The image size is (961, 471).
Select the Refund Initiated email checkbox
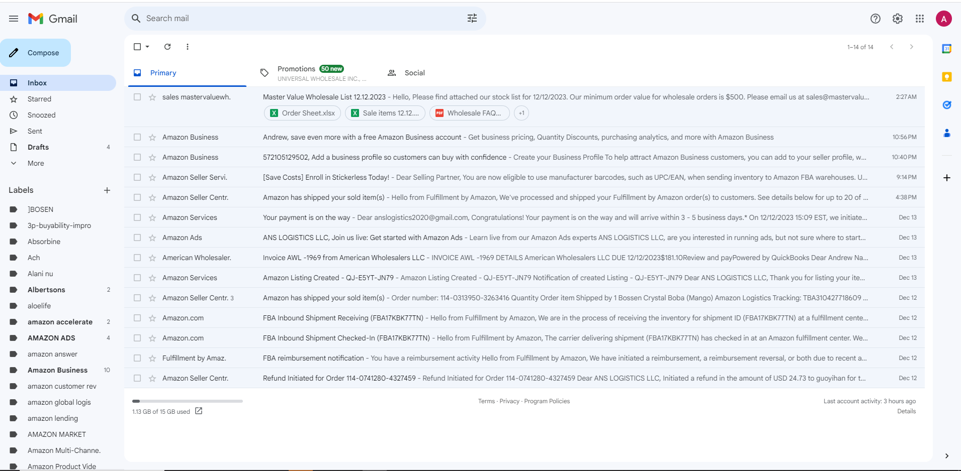137,378
